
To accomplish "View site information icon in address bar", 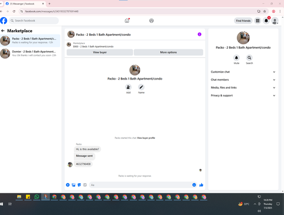I will [22, 11].
